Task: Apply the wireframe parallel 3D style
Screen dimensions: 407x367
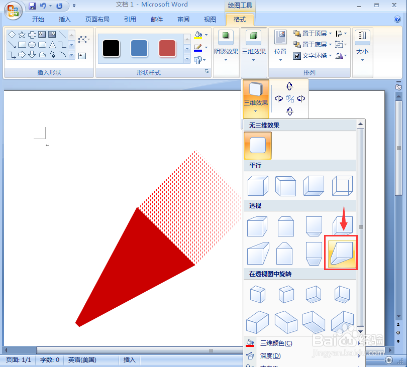Action: (x=342, y=186)
